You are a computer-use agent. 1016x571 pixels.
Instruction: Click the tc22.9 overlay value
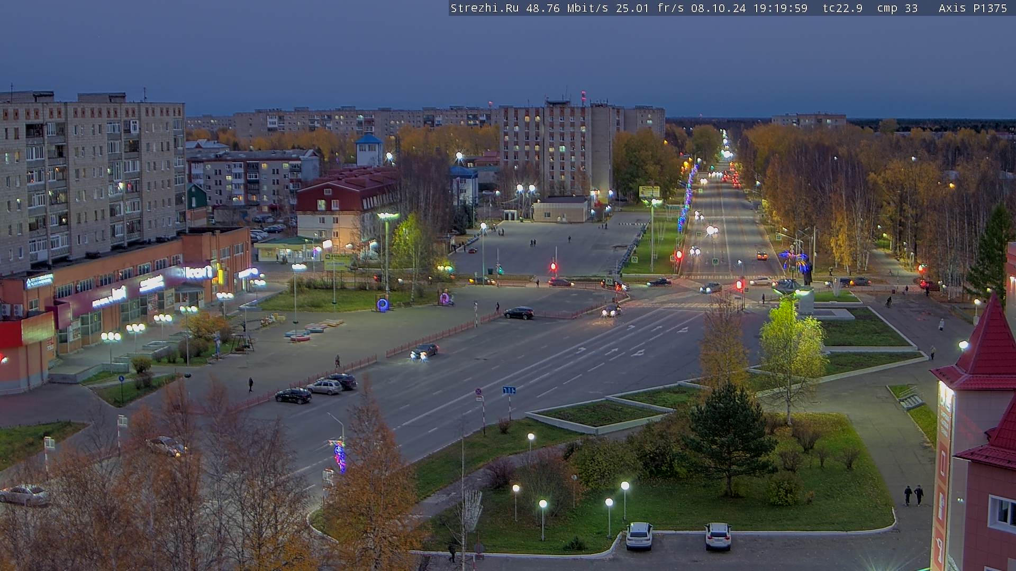[x=842, y=8]
